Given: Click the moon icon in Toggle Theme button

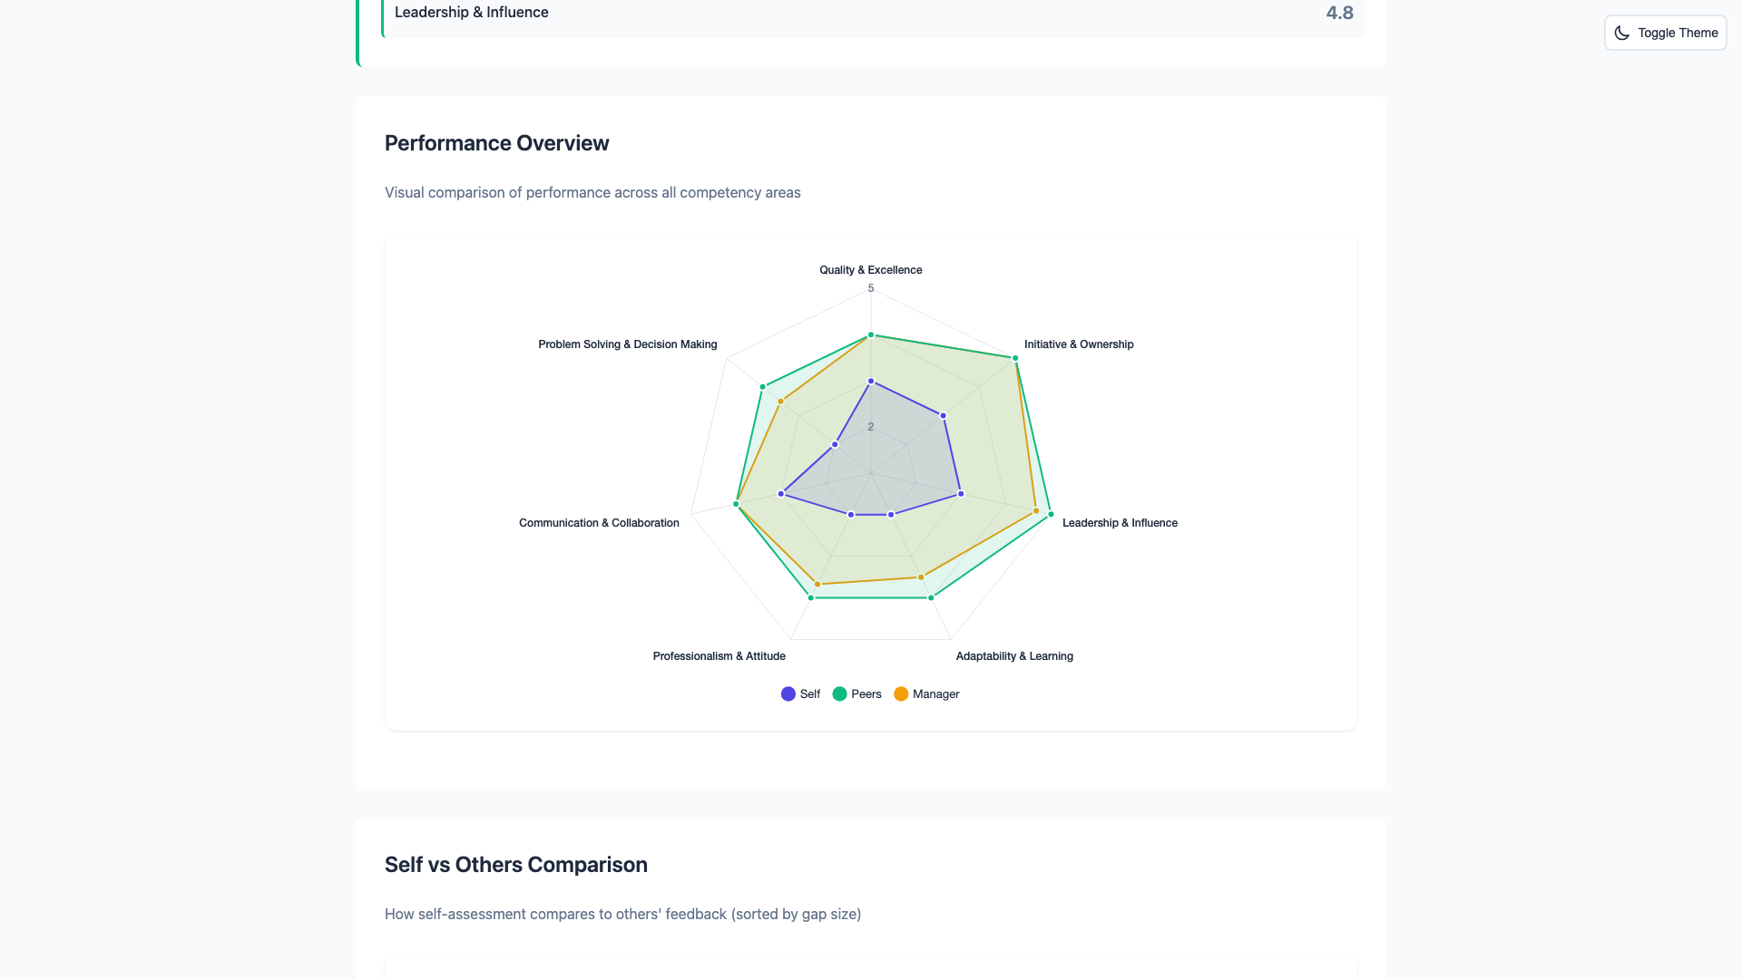Looking at the screenshot, I should tap(1623, 33).
